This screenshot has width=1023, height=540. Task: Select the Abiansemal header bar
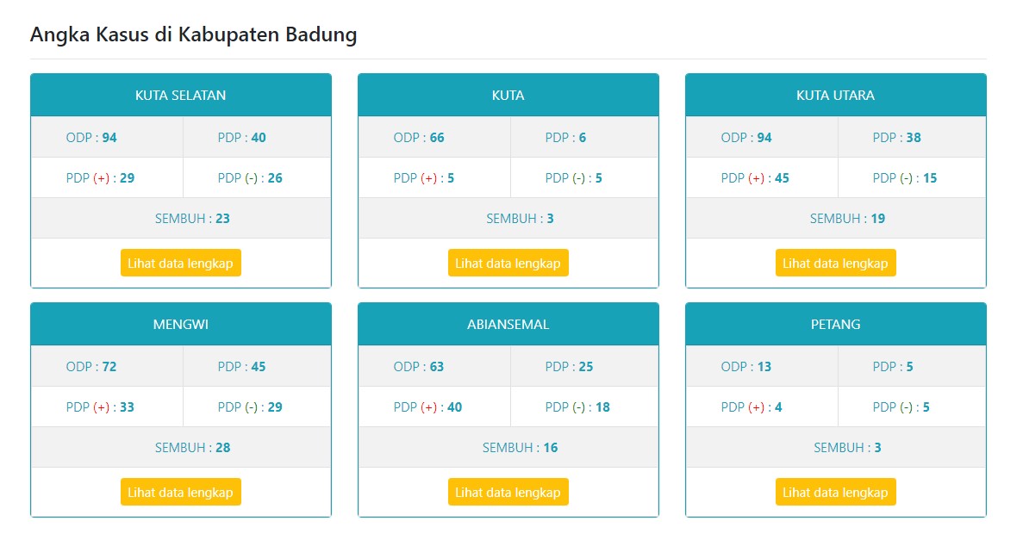tap(508, 325)
